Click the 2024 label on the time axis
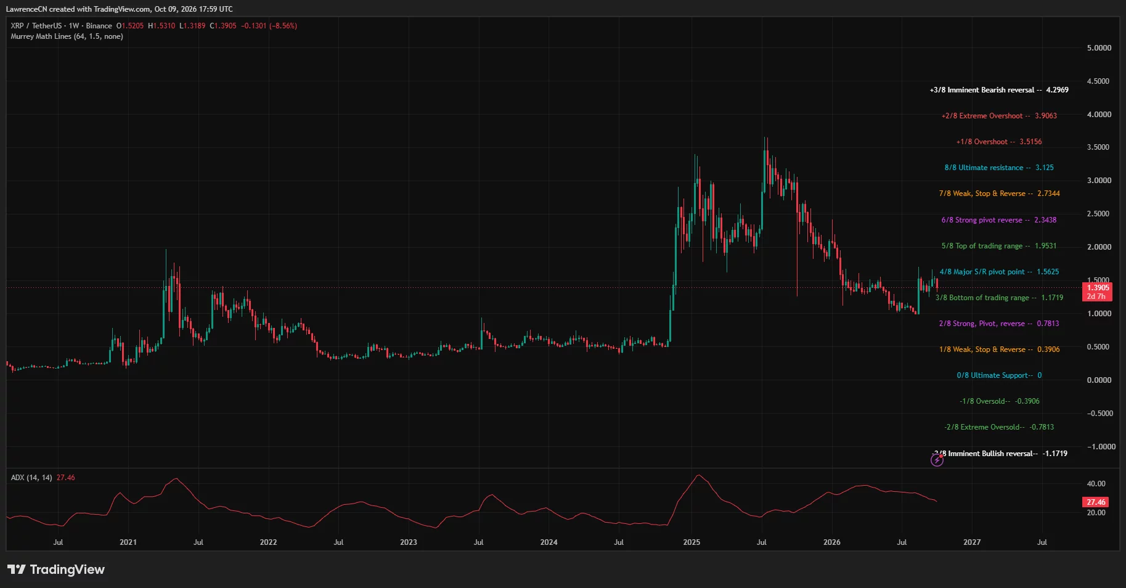Screen dimensions: 1126x588 click(549, 542)
